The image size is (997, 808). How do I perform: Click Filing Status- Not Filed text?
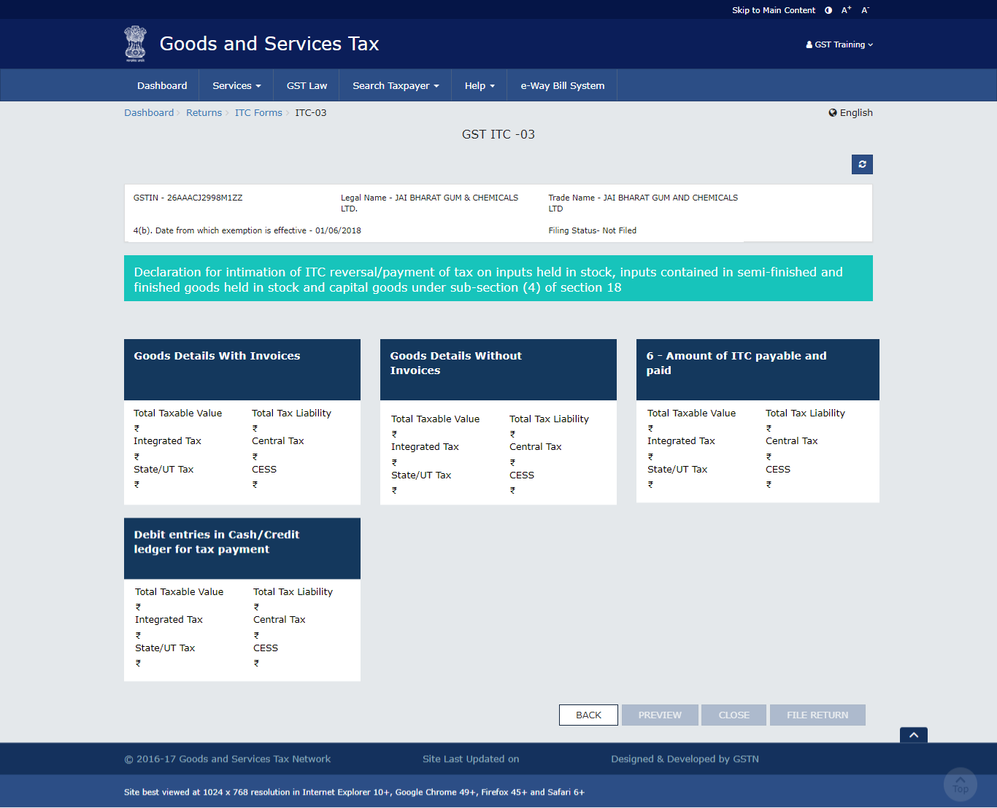tap(593, 230)
